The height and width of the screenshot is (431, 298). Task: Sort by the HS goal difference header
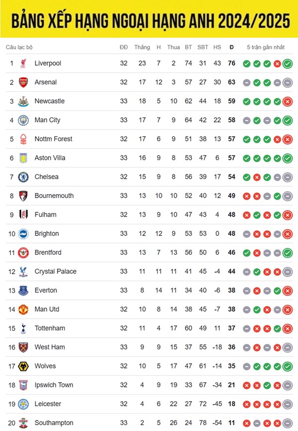click(217, 47)
